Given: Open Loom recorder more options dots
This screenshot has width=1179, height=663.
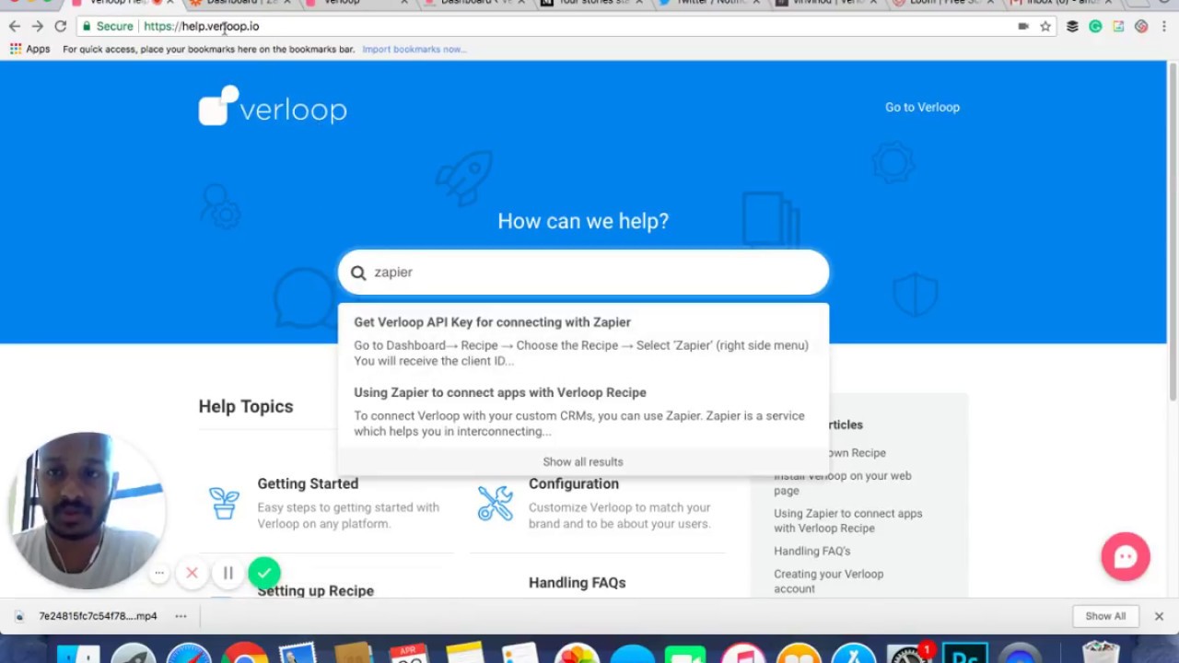Looking at the screenshot, I should click(x=159, y=573).
